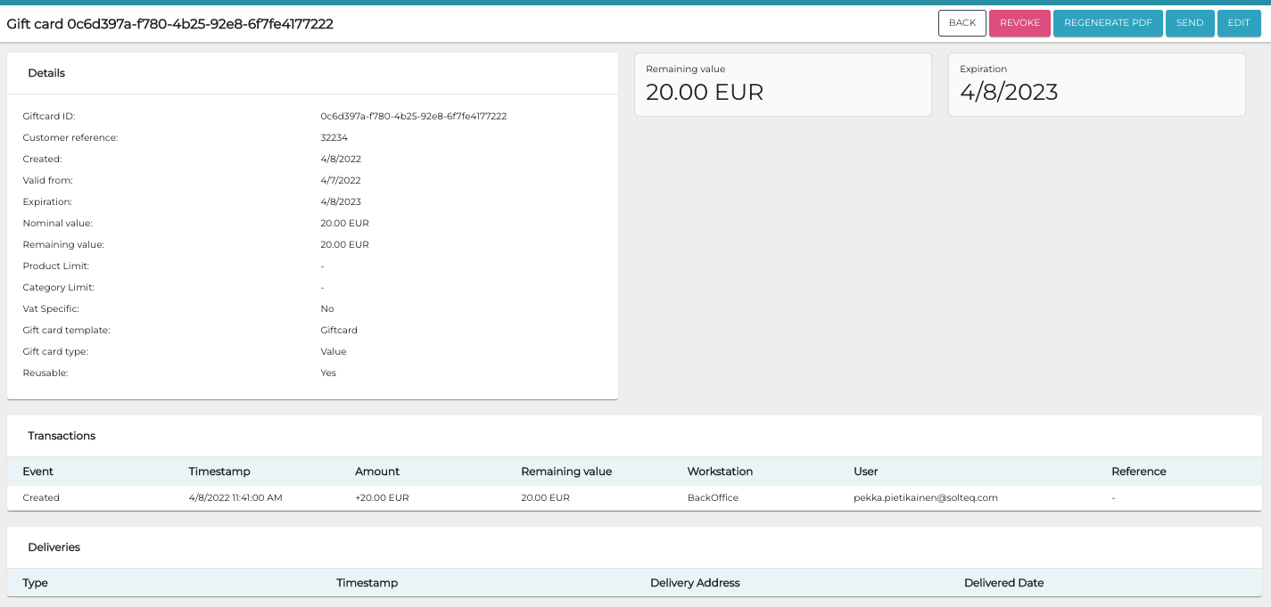Click the Event column header

coord(38,472)
